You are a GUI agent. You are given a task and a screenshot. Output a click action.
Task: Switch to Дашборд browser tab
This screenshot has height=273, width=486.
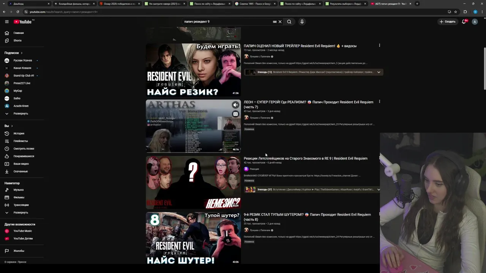click(x=28, y=4)
